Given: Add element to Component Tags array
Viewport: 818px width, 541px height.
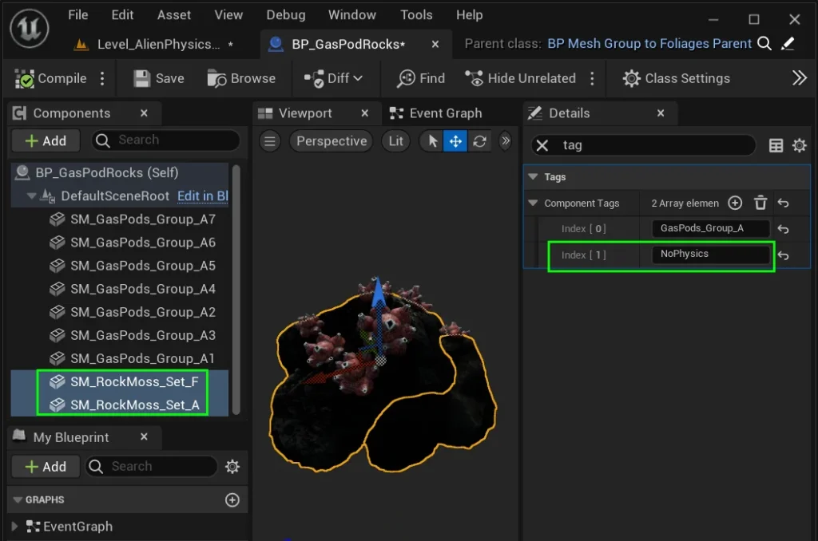Looking at the screenshot, I should pos(736,203).
